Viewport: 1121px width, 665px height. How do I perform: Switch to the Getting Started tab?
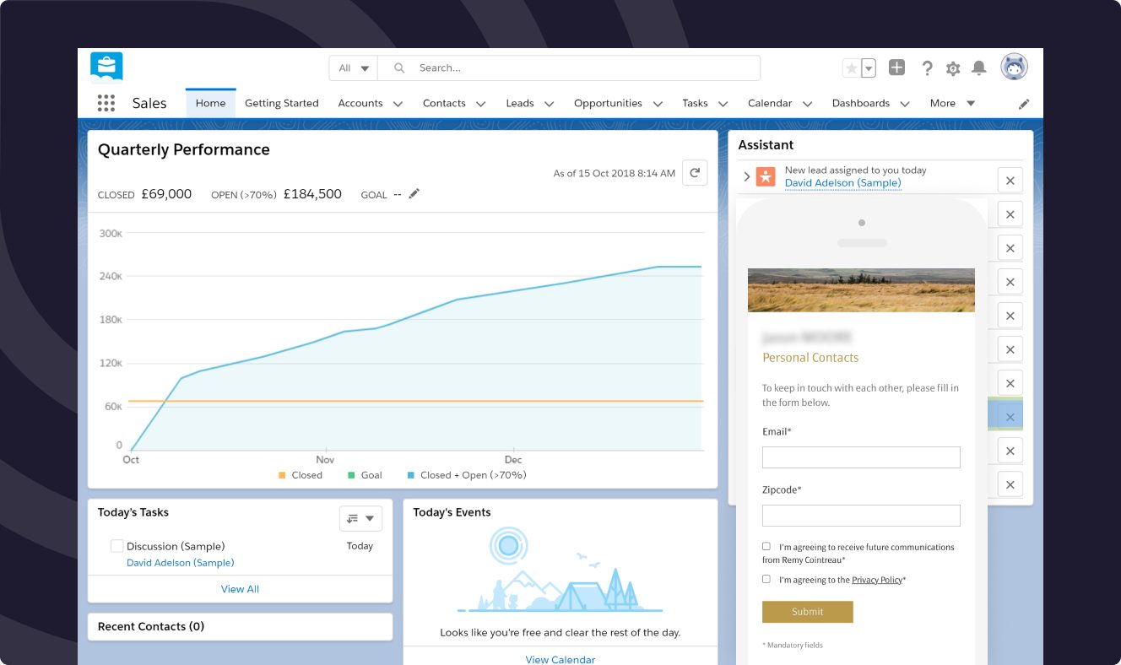tap(282, 103)
